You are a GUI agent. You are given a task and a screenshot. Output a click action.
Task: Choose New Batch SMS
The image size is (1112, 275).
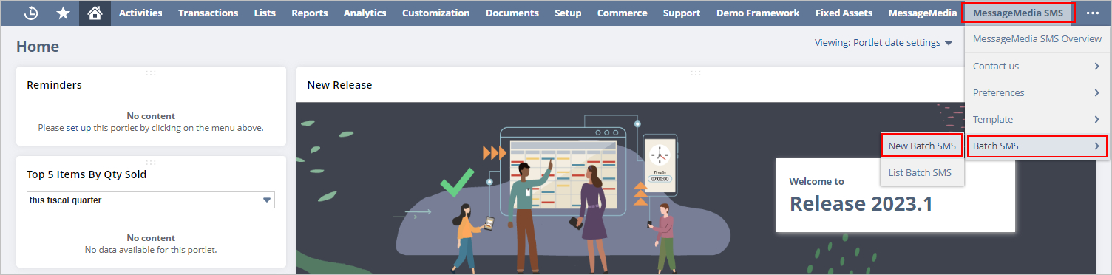coord(922,146)
